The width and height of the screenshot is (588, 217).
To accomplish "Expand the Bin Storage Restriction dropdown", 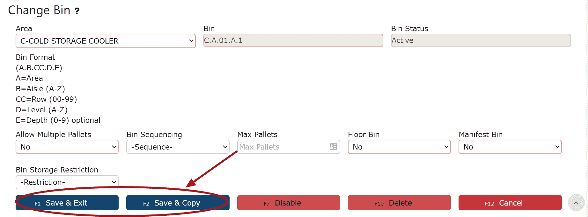I will pyautogui.click(x=67, y=182).
